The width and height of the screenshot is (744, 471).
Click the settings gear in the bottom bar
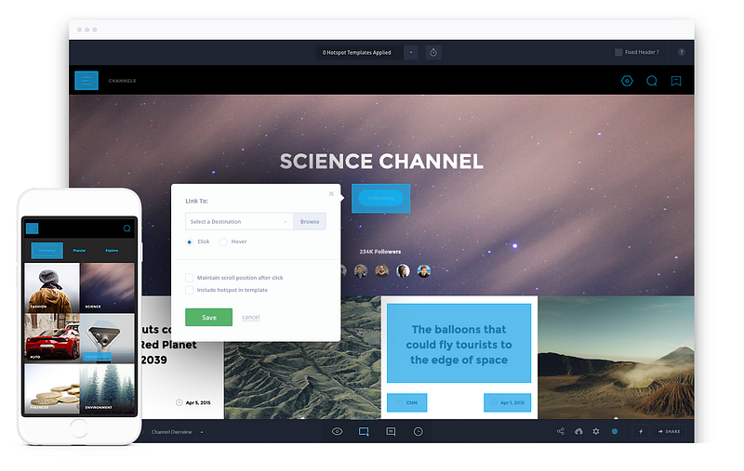click(x=596, y=432)
